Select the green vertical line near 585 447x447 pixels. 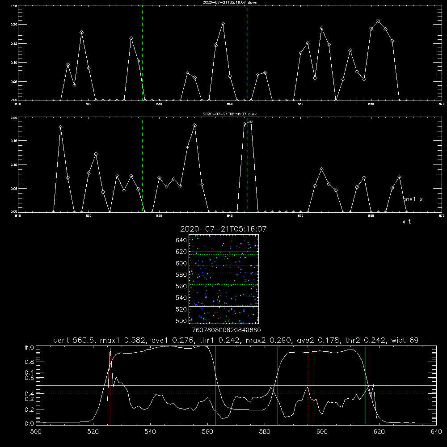point(278,385)
